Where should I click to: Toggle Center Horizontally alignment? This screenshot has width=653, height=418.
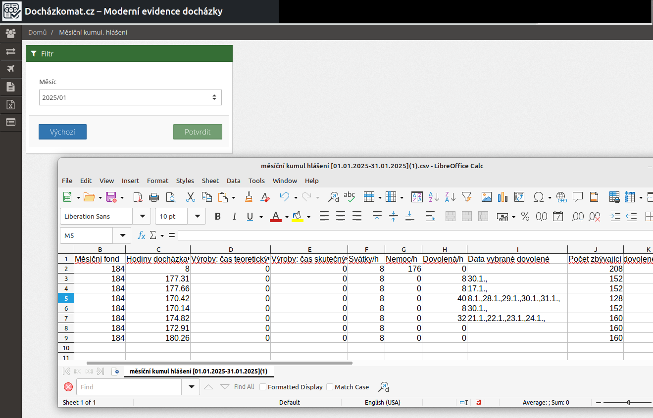(x=341, y=216)
